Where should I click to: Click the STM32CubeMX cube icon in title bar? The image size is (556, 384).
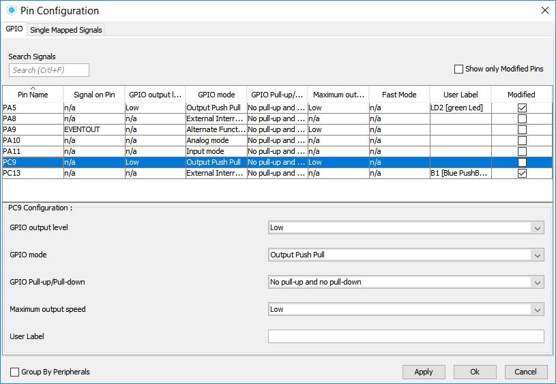point(12,10)
